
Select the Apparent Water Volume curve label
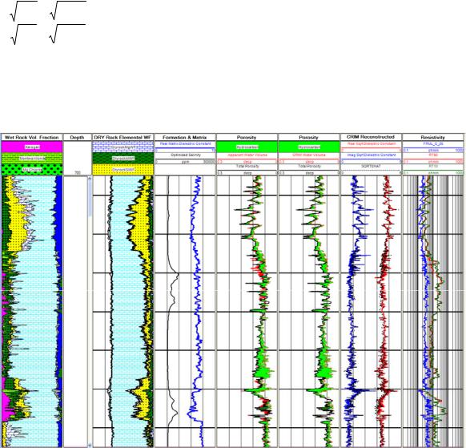pos(247,155)
